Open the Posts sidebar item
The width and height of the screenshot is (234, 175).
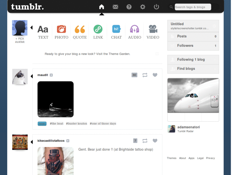[x=193, y=36]
